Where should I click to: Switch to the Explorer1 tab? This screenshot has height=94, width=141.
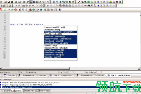(10, 75)
